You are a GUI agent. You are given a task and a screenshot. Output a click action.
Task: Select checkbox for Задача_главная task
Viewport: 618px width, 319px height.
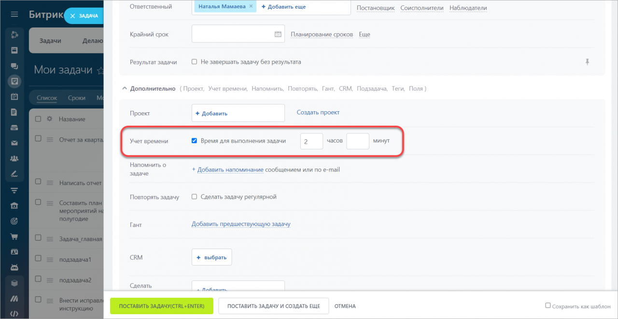(39, 238)
